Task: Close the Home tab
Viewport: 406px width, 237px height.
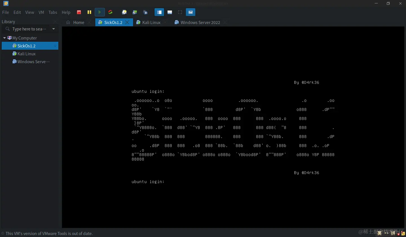Action: 89,22
